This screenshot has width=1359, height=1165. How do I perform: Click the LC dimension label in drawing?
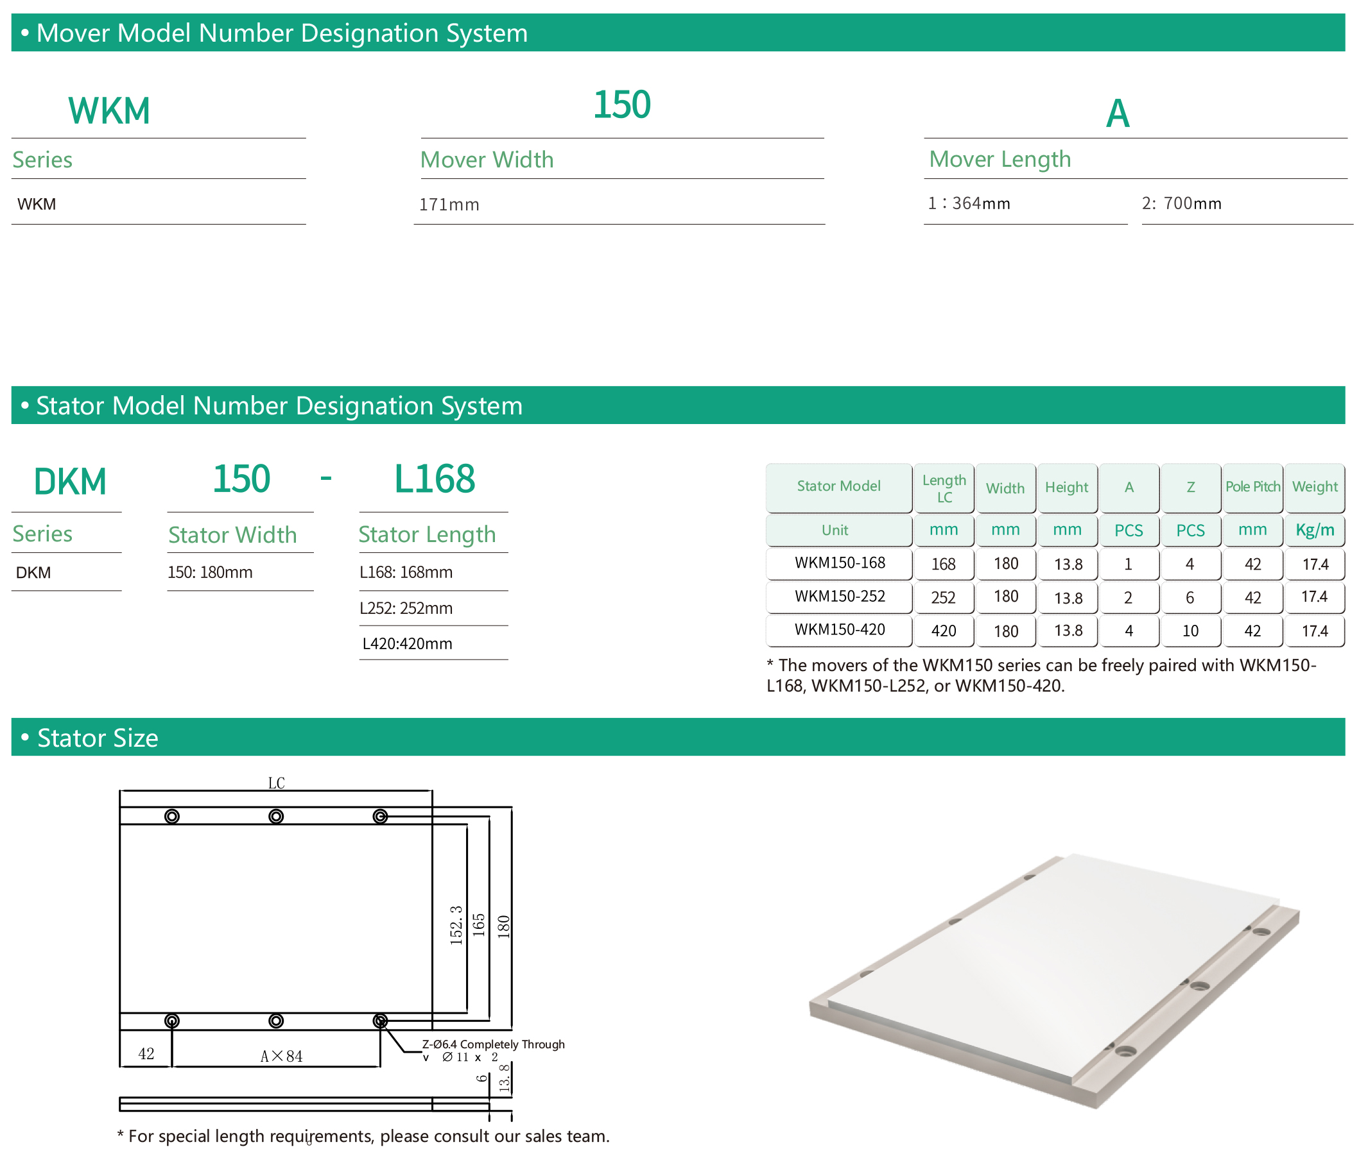click(276, 783)
